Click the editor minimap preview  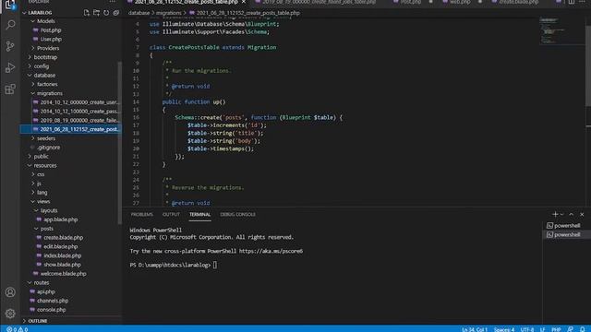[561, 30]
